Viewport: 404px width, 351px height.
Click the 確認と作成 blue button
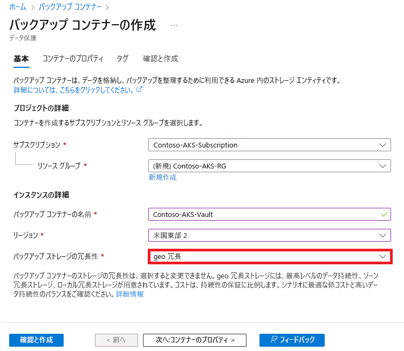[x=36, y=340]
